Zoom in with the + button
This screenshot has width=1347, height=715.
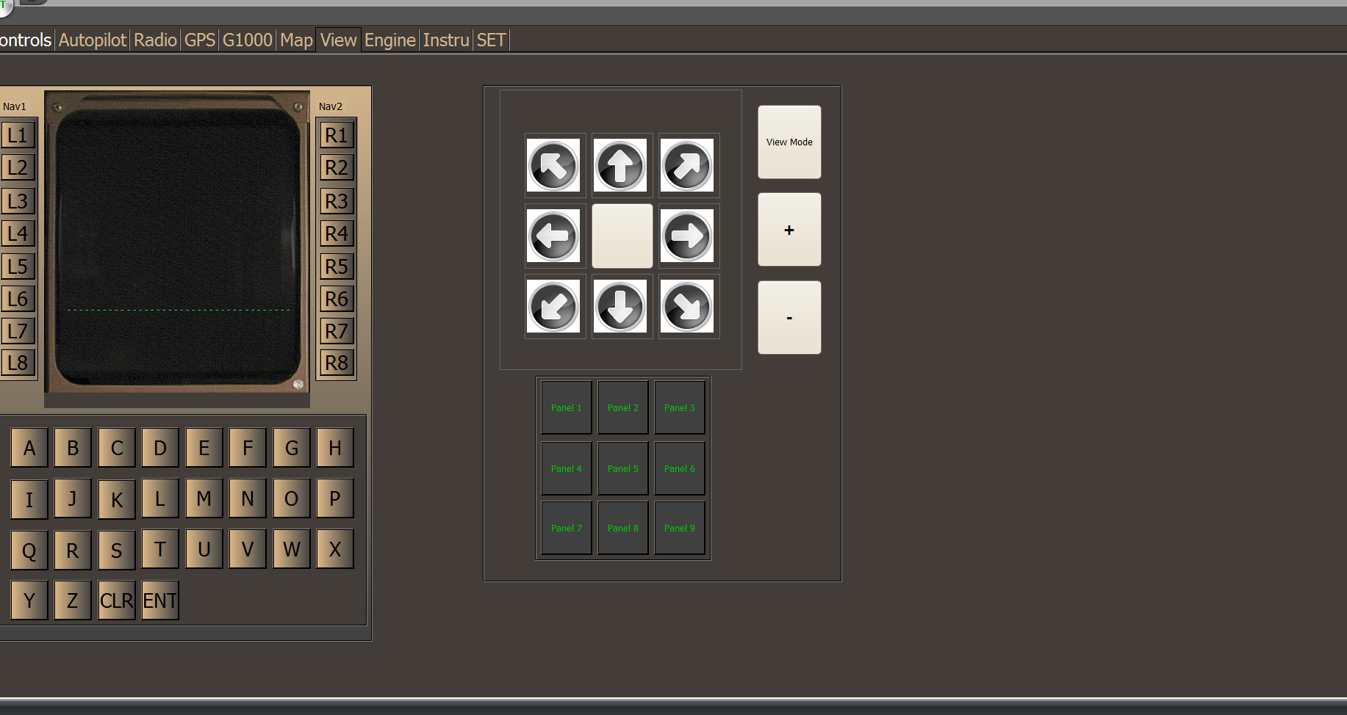point(789,229)
